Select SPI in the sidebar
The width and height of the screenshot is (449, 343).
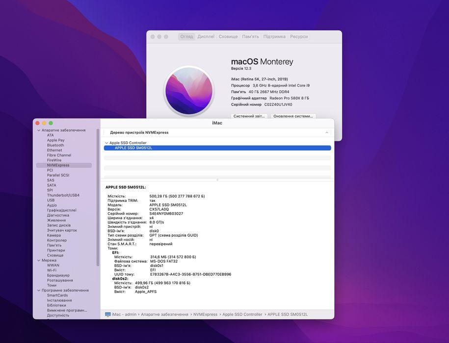[x=50, y=190]
